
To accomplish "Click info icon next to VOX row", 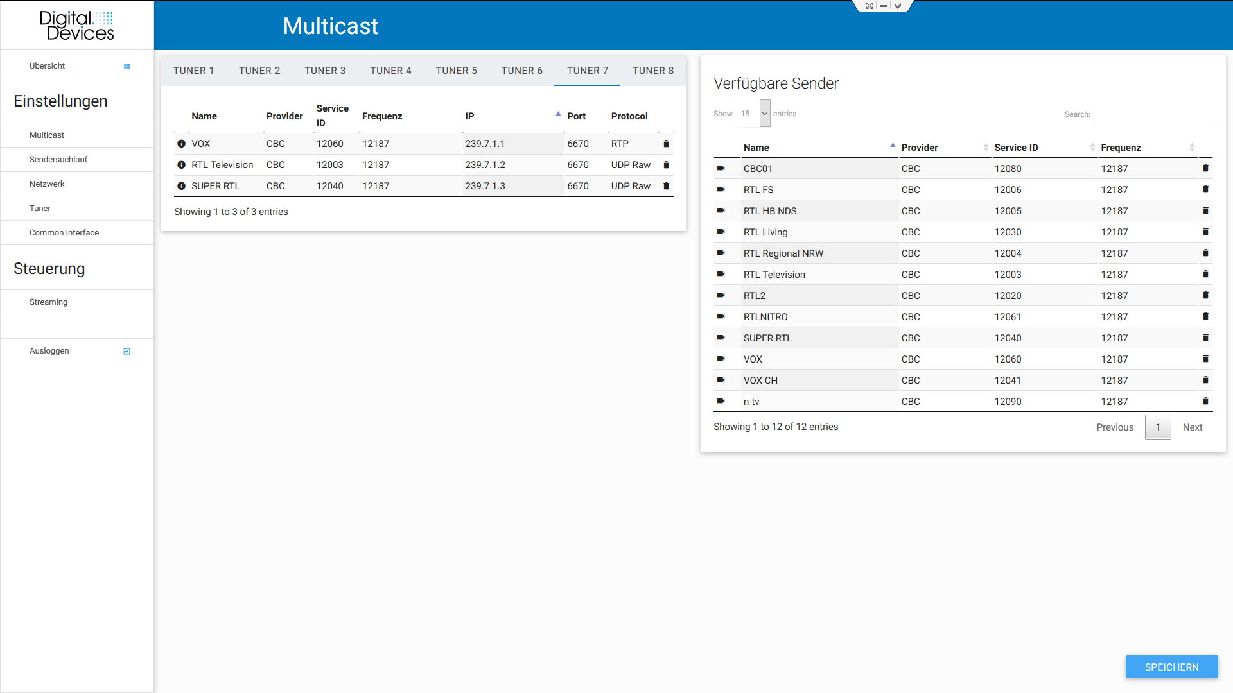I will (x=181, y=144).
